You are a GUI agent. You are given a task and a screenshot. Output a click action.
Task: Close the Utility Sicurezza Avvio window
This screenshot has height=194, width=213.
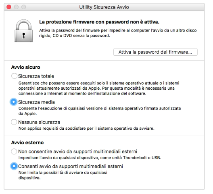tap(9, 7)
